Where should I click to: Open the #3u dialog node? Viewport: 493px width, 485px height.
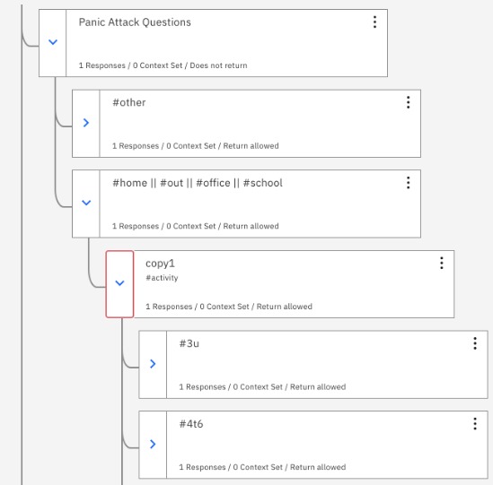[x=327, y=365]
